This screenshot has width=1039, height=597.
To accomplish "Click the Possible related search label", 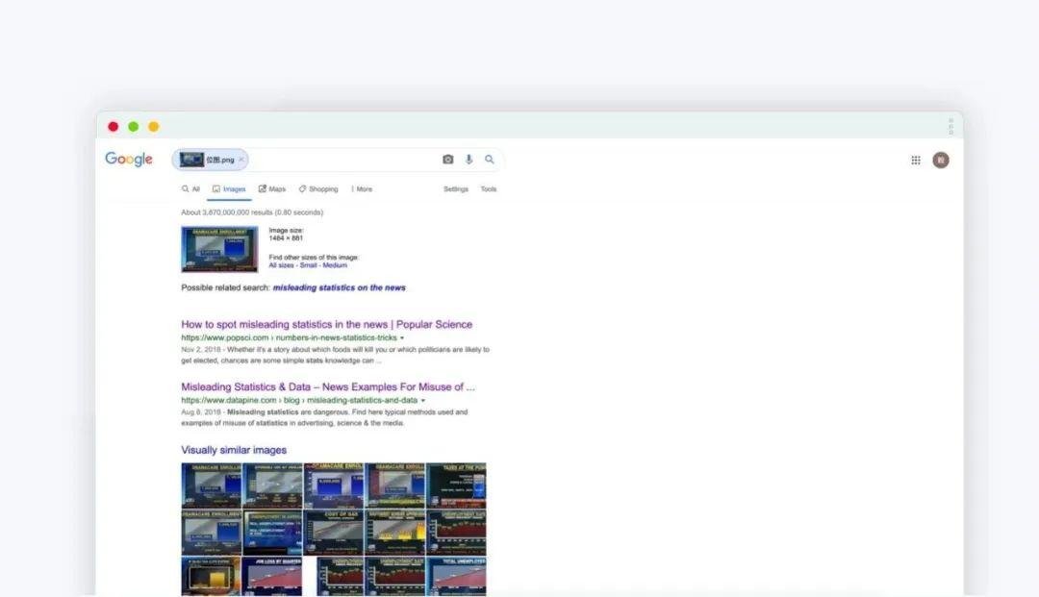I will pos(225,287).
